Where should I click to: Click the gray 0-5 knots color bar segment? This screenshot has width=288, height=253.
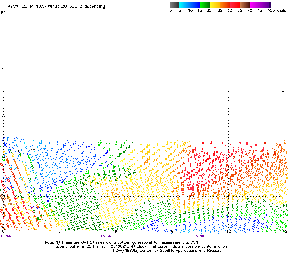coord(174,5)
